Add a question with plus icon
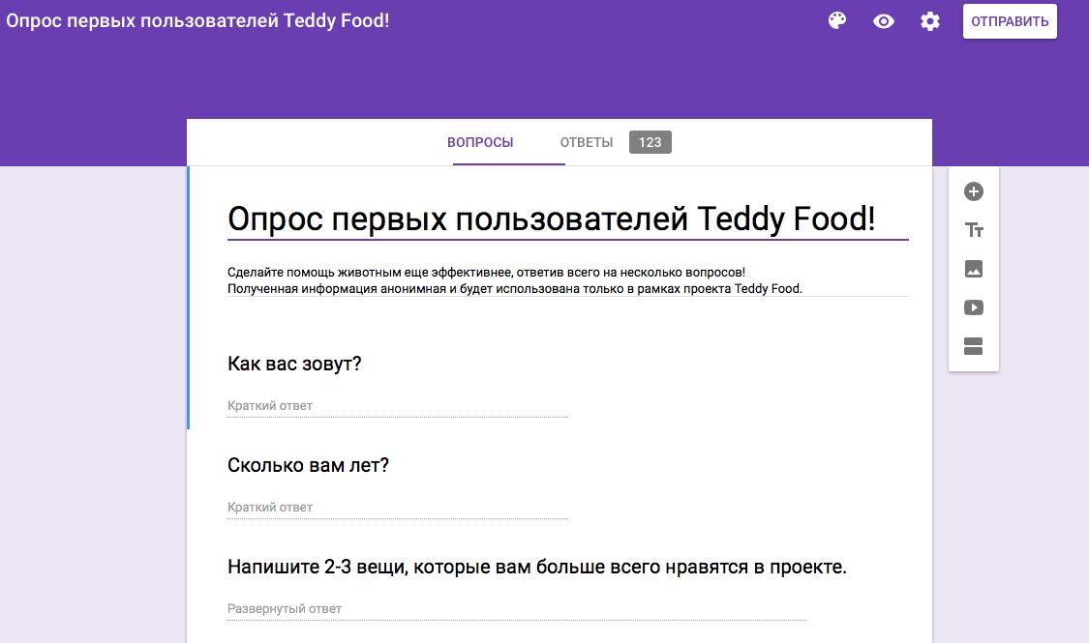 pos(974,191)
